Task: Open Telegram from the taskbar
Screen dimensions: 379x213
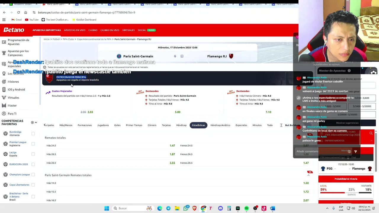Action: point(168,208)
